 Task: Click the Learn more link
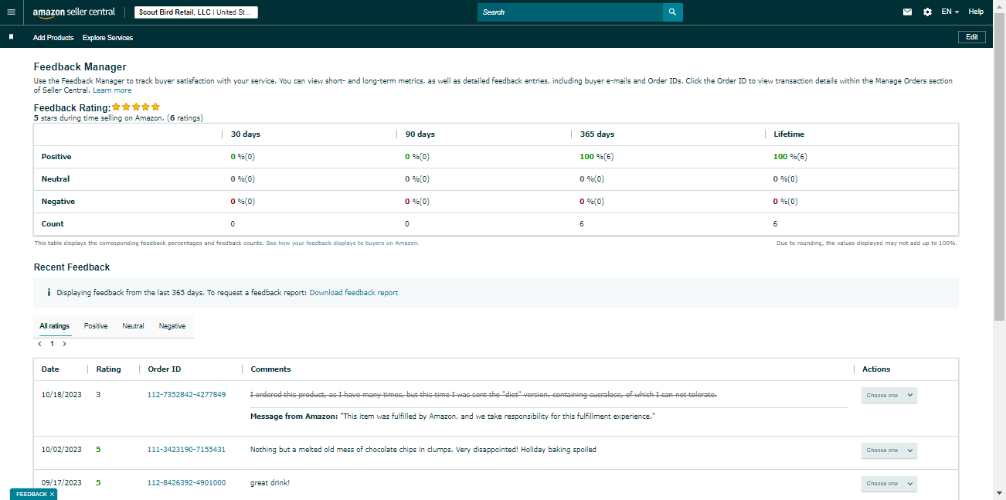[x=112, y=90]
